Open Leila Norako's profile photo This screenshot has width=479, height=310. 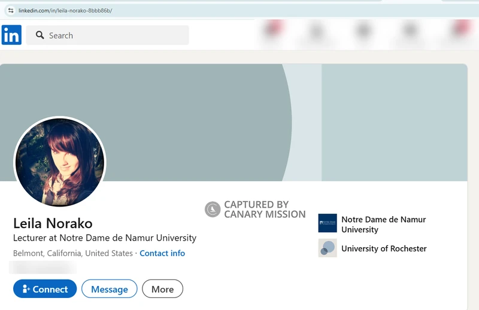pos(60,162)
